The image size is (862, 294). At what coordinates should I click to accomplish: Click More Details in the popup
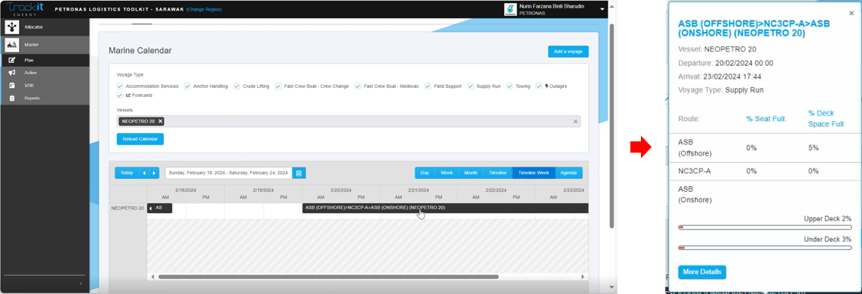pyautogui.click(x=702, y=272)
